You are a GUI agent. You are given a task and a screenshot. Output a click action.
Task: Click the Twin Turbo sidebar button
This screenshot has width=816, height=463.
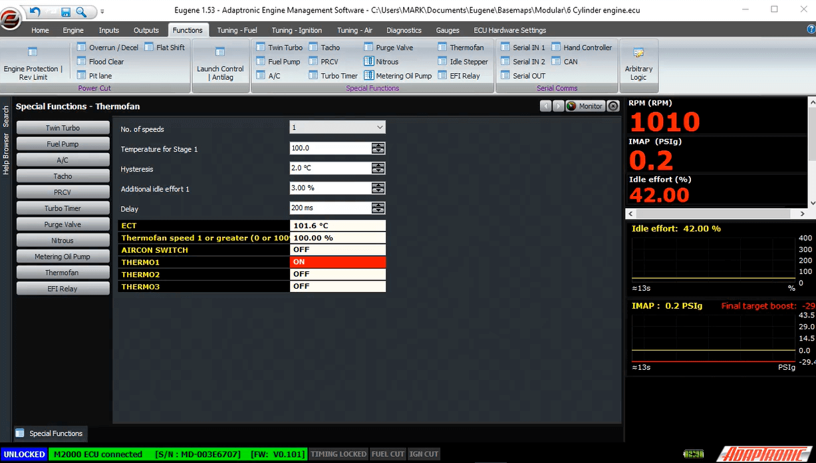pyautogui.click(x=63, y=128)
